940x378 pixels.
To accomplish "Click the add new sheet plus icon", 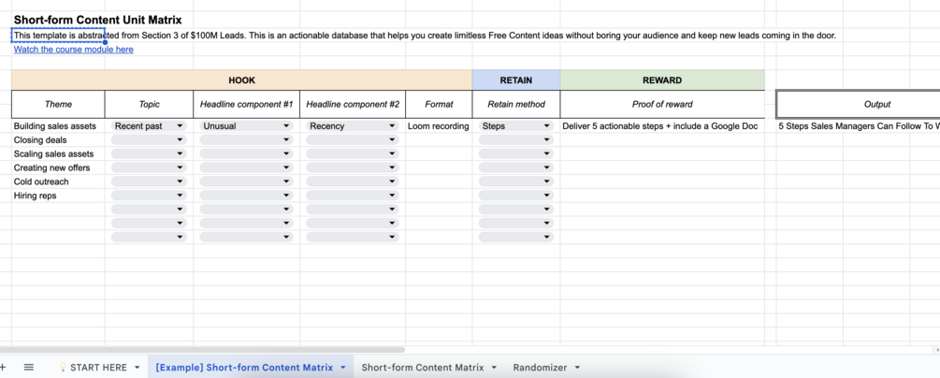I will pos(3,368).
